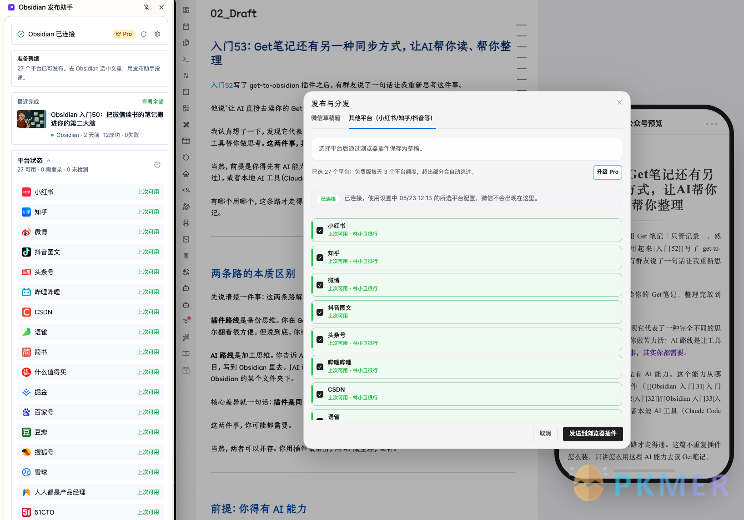The image size is (744, 520).
Task: Click the wifi icon with red dot
Action: point(186,320)
